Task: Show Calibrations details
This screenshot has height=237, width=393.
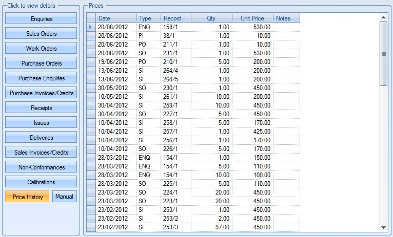Action: click(41, 182)
